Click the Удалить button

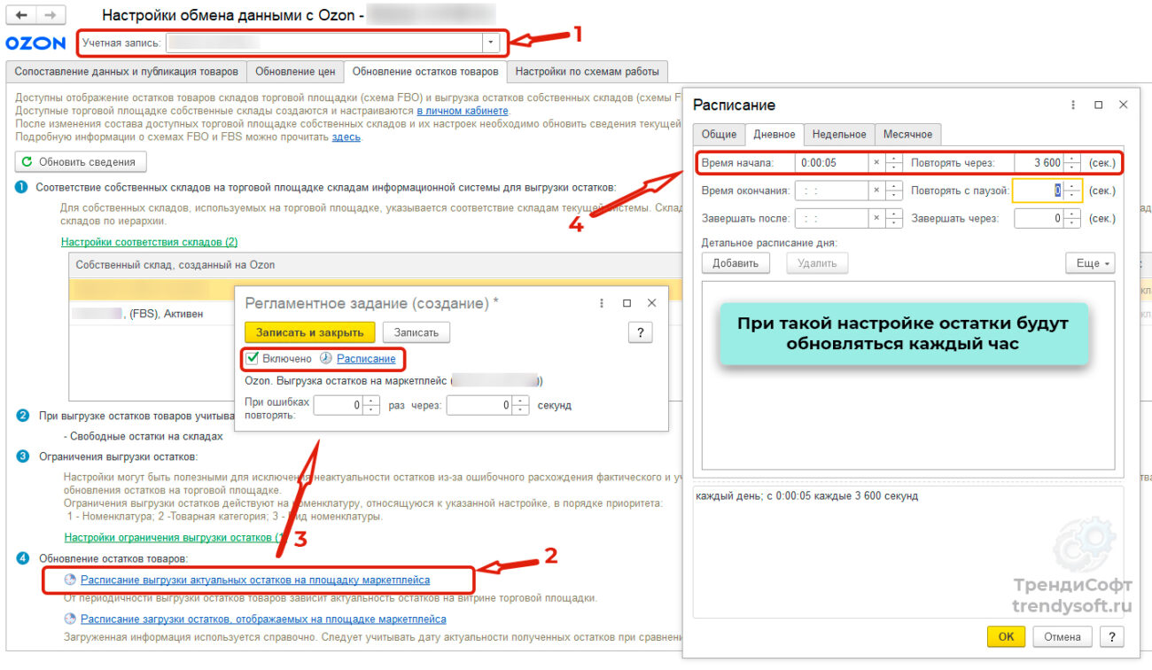816,263
